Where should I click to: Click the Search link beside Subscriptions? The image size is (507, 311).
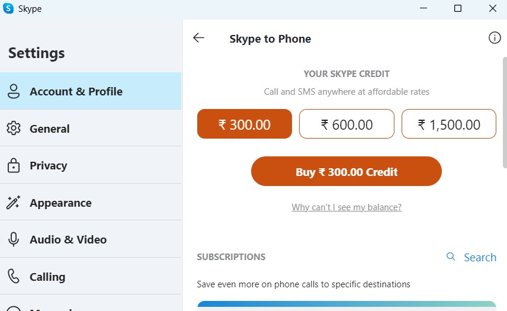pyautogui.click(x=480, y=257)
